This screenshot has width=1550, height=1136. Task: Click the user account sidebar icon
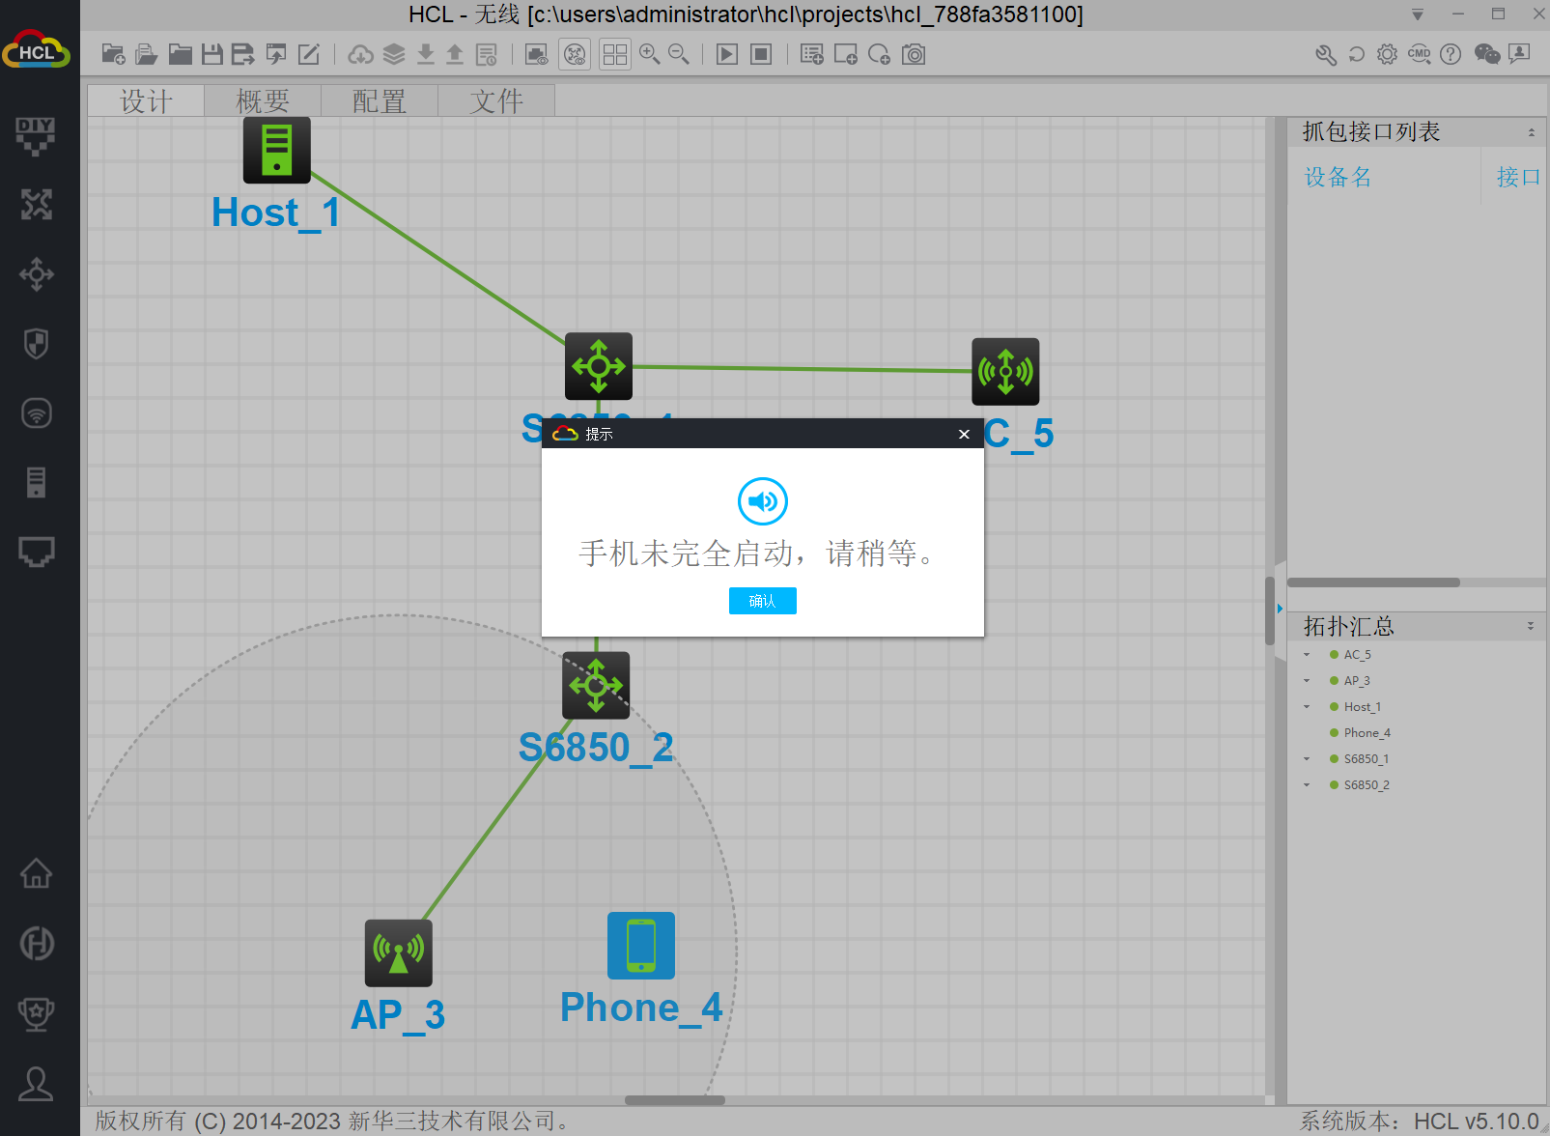(36, 1084)
